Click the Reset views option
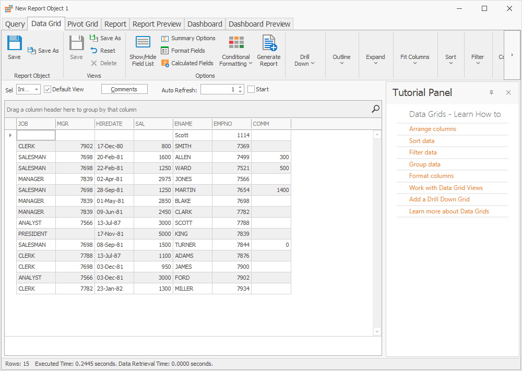 coord(104,50)
